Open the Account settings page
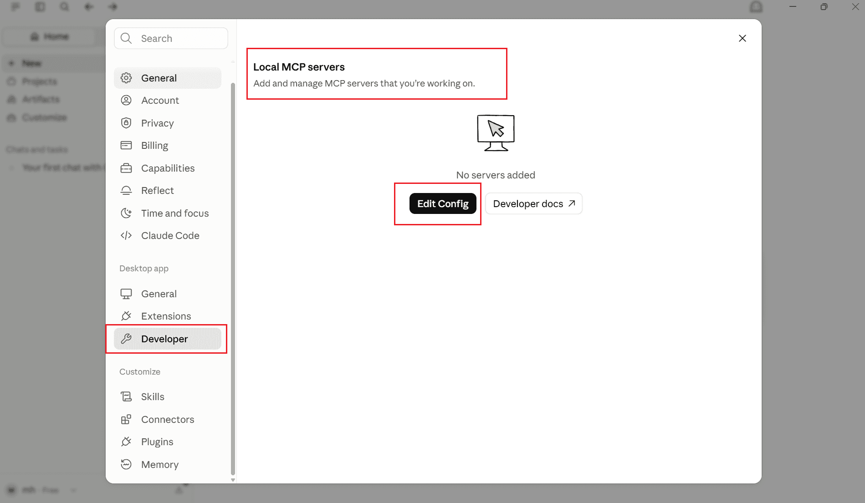 click(168, 101)
